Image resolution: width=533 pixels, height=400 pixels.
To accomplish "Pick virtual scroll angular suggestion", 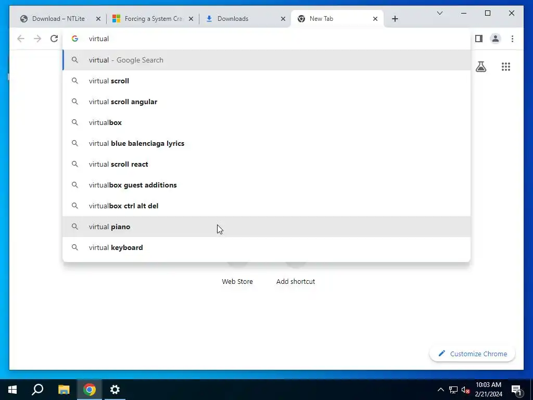I will pyautogui.click(x=266, y=102).
